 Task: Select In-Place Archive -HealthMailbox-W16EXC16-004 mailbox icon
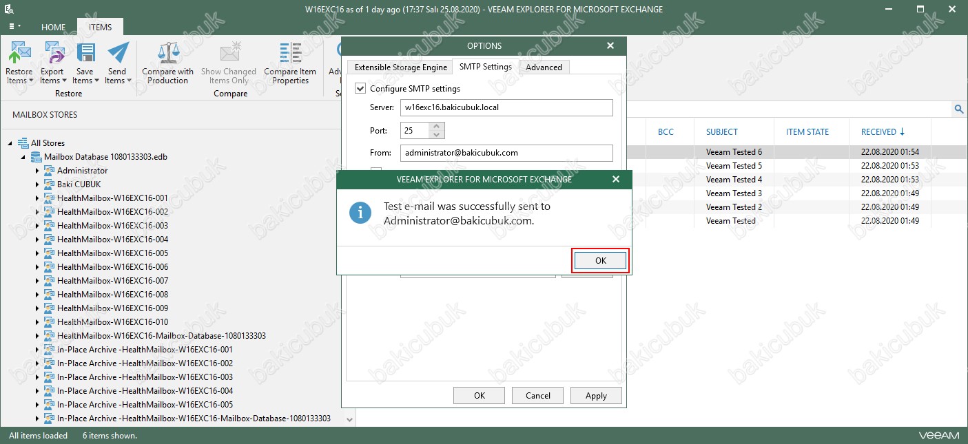[49, 391]
